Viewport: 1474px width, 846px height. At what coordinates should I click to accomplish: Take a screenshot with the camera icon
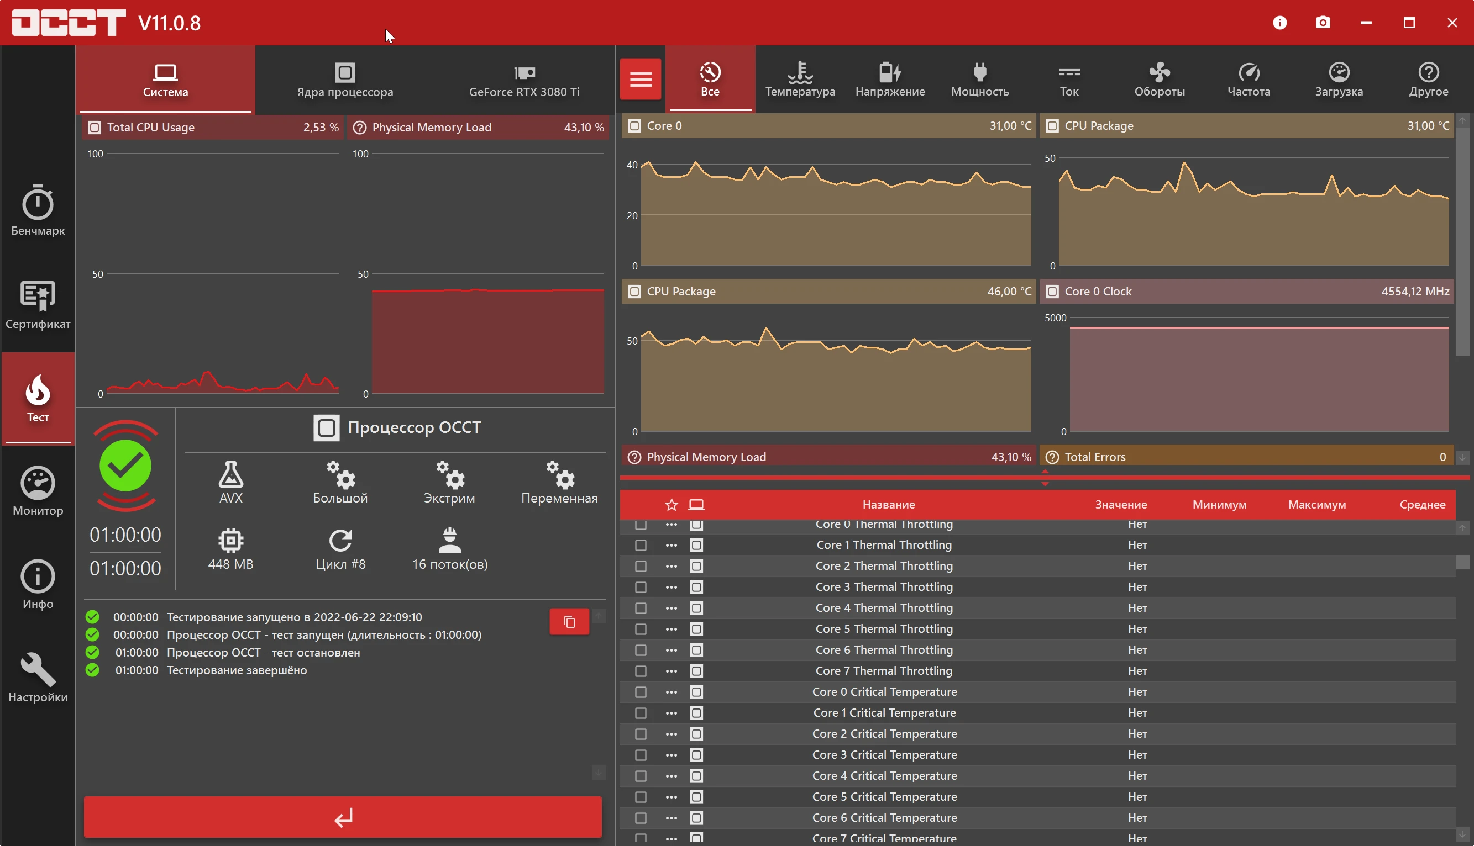point(1323,23)
